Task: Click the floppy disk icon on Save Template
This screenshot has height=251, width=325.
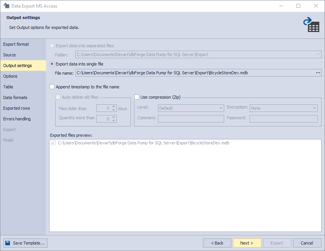Action: (8, 243)
